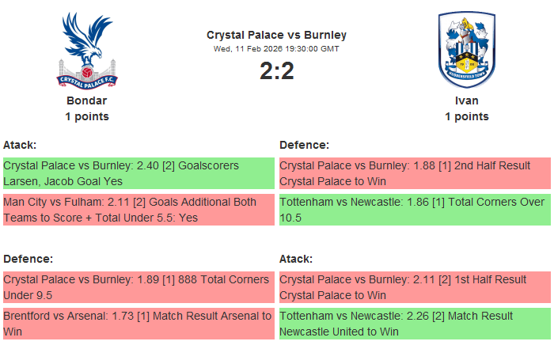Select the Total Corners Over 10.5 bet
This screenshot has width=554, height=364.
click(415, 210)
